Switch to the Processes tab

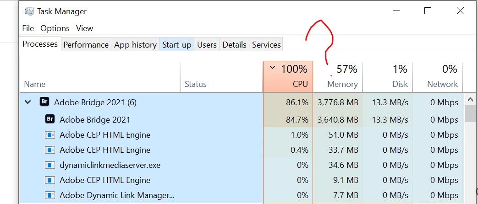(x=40, y=44)
